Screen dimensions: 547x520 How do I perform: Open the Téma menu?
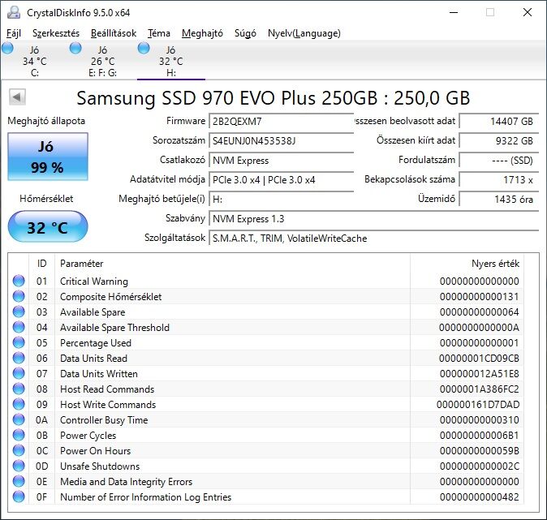(159, 33)
